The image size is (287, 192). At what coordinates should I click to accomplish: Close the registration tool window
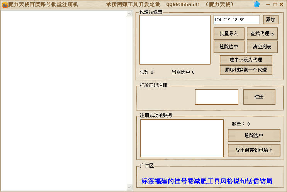pos(282,5)
